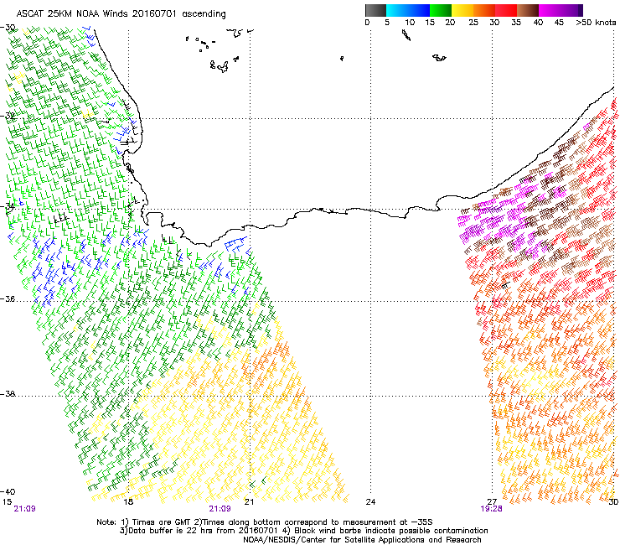Click the red 30-35 knots legend segment

[x=506, y=10]
